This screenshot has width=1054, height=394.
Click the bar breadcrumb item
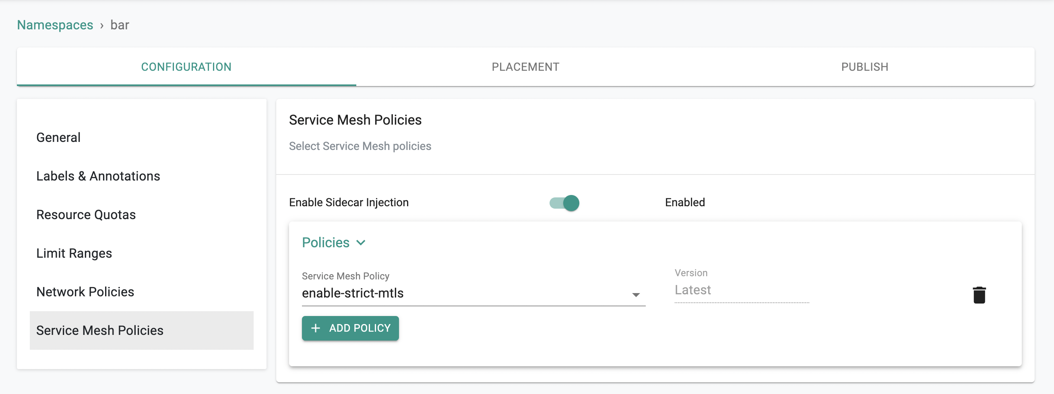pyautogui.click(x=120, y=25)
